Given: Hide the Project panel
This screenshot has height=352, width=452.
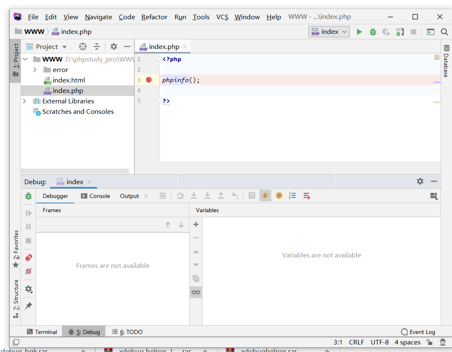Looking at the screenshot, I should tap(127, 46).
